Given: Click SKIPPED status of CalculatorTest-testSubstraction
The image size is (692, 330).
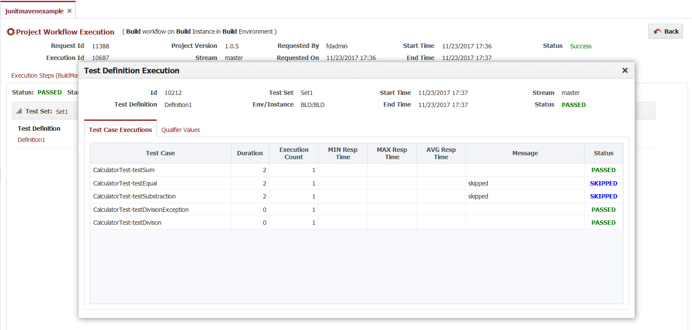Looking at the screenshot, I should click(x=604, y=196).
